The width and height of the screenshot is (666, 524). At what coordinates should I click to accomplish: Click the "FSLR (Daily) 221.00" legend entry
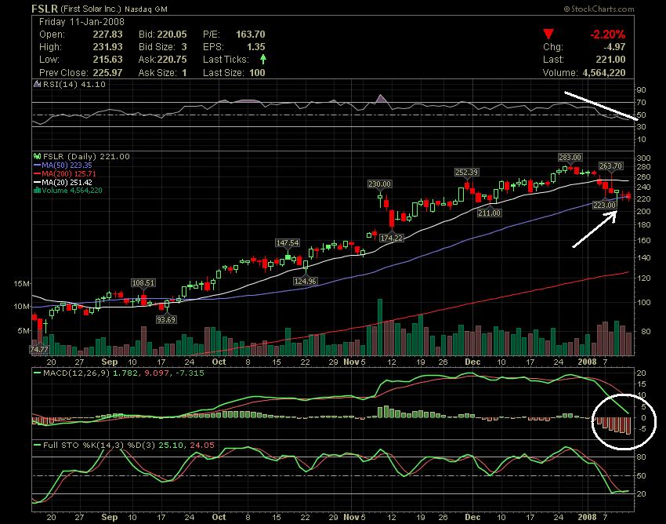point(86,157)
